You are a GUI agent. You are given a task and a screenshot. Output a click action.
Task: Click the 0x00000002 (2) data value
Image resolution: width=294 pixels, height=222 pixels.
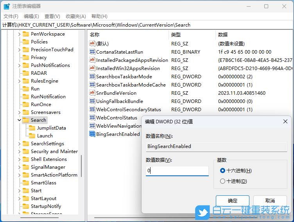235,76
